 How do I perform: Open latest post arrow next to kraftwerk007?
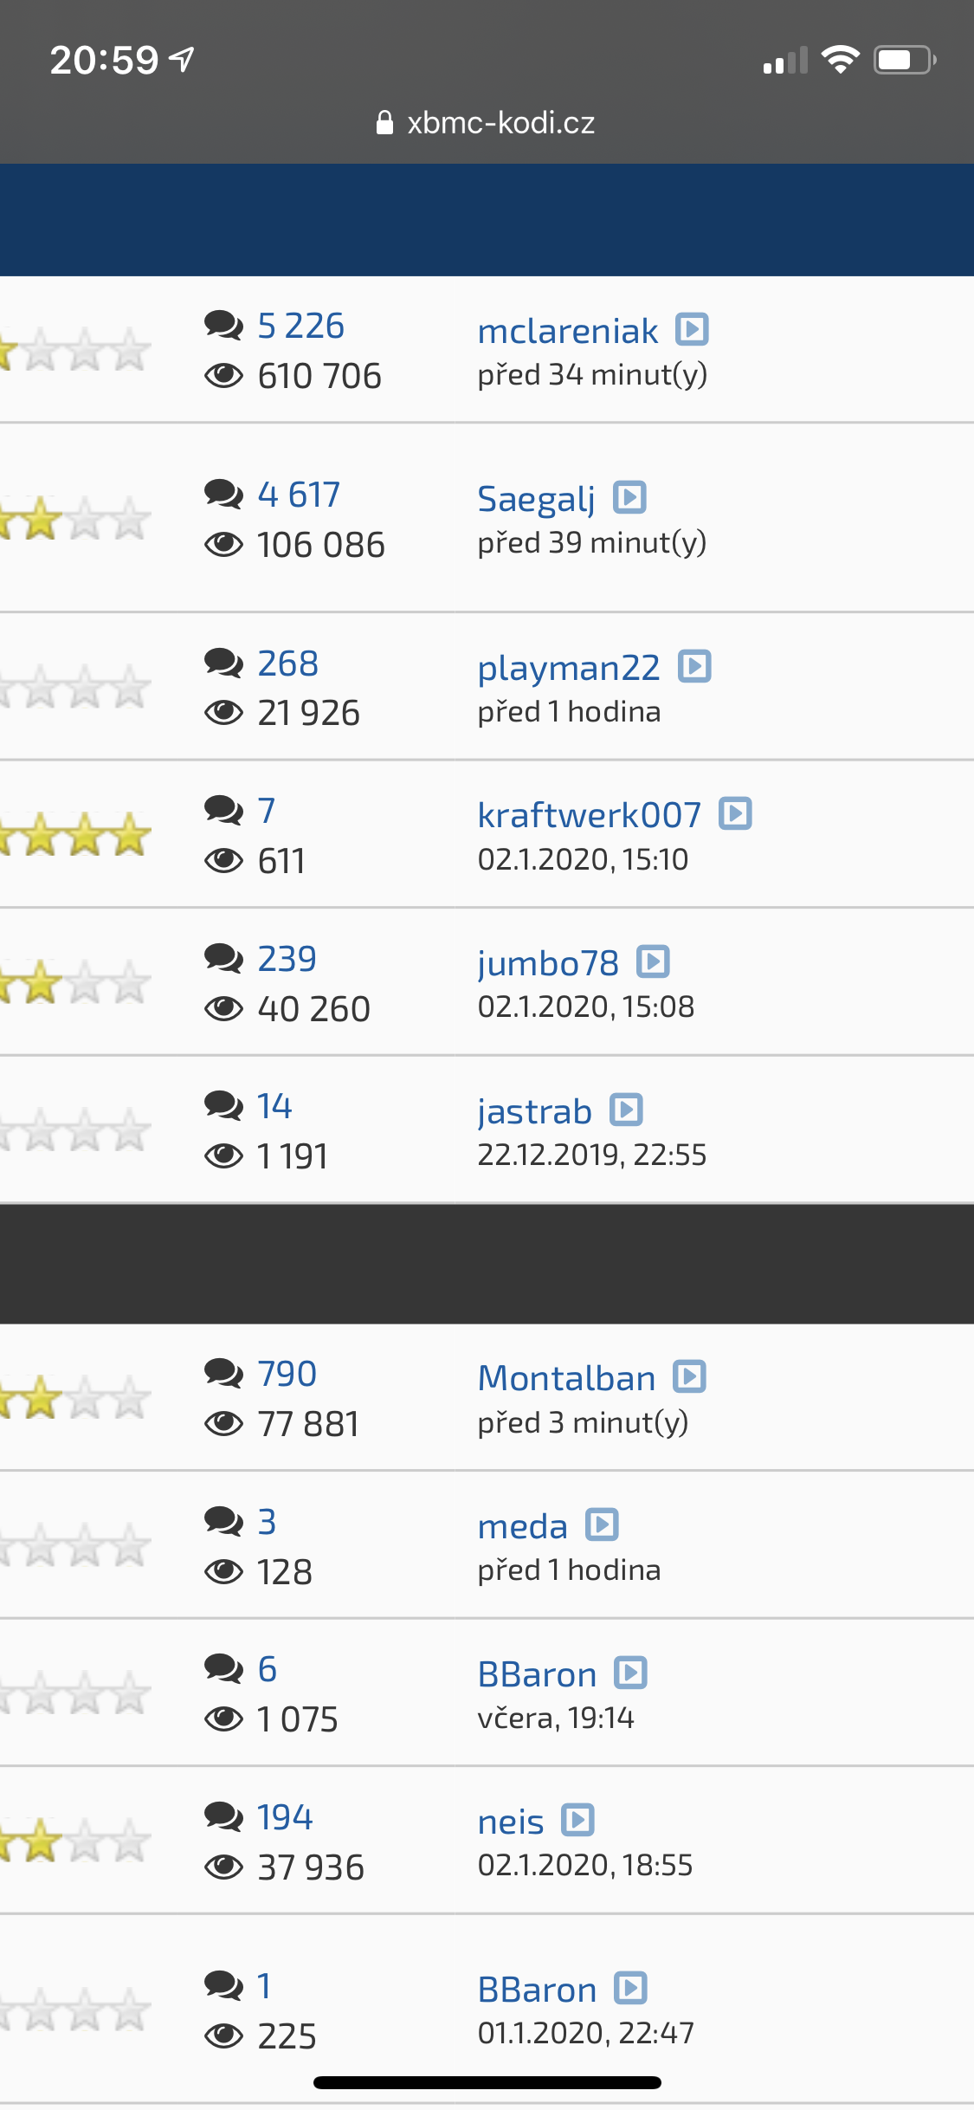(x=735, y=813)
